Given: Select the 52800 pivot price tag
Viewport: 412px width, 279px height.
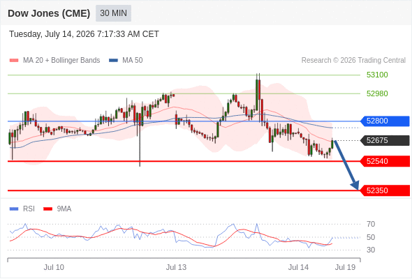Looking at the screenshot, I should click(x=385, y=121).
